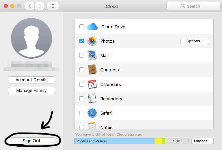The height and width of the screenshot is (150, 222).
Task: Open Photos Options... button
Action: pyautogui.click(x=195, y=41)
